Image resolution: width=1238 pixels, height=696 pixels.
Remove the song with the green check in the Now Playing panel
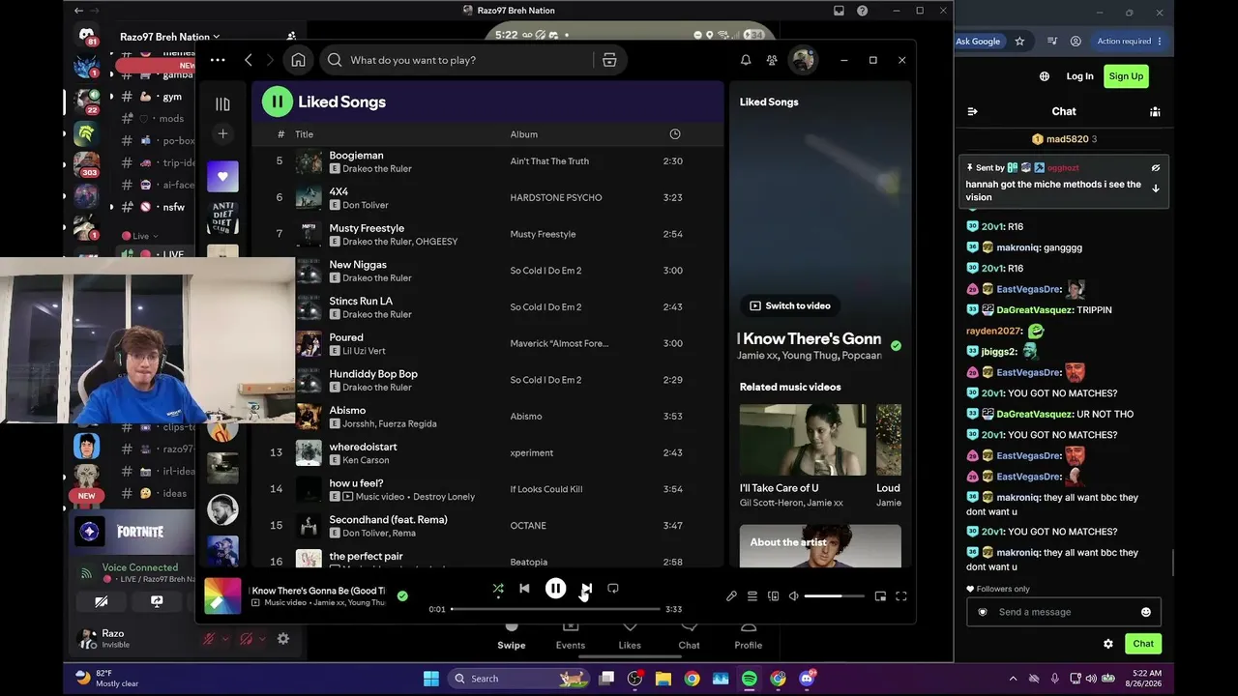[896, 345]
